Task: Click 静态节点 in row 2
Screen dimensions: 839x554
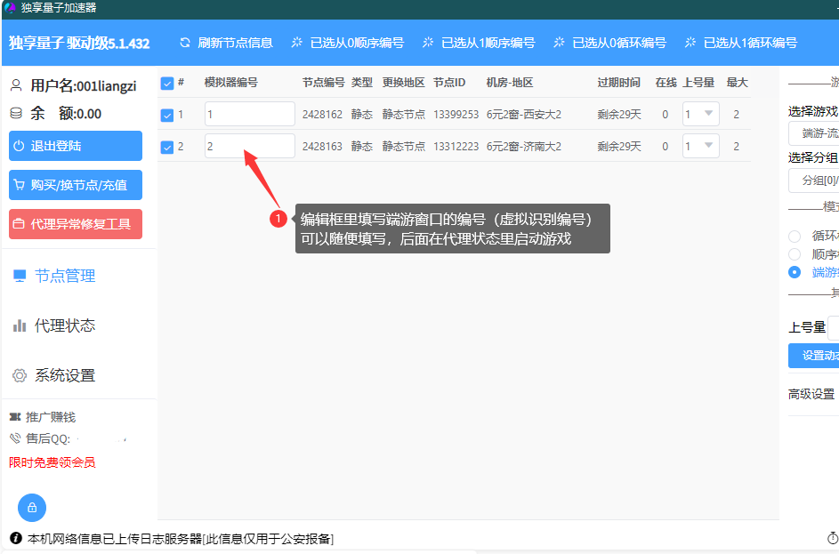Action: tap(404, 147)
